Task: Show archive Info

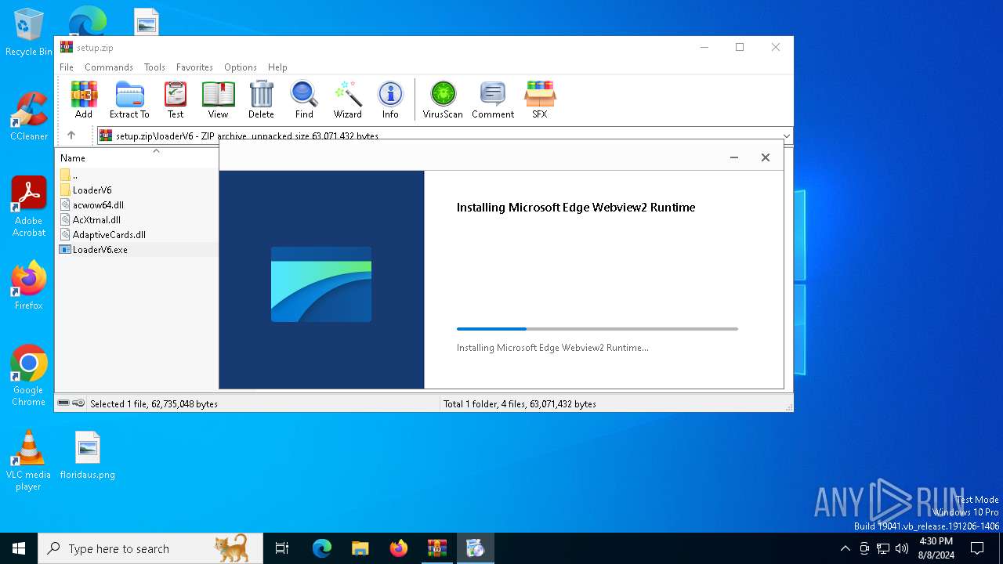Action: 390,99
